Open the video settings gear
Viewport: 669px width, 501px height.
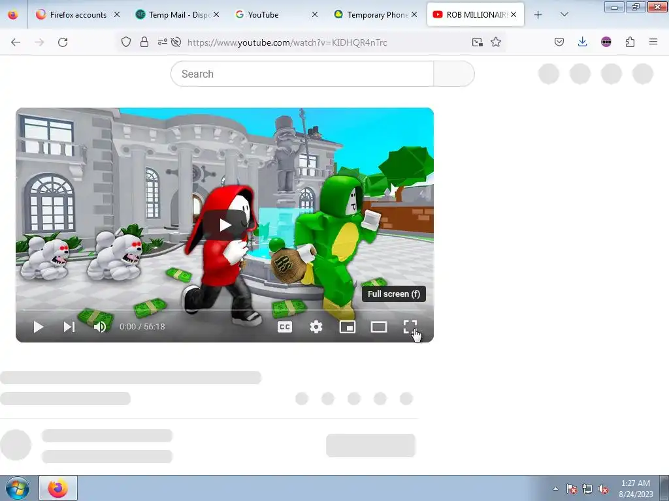coord(316,327)
